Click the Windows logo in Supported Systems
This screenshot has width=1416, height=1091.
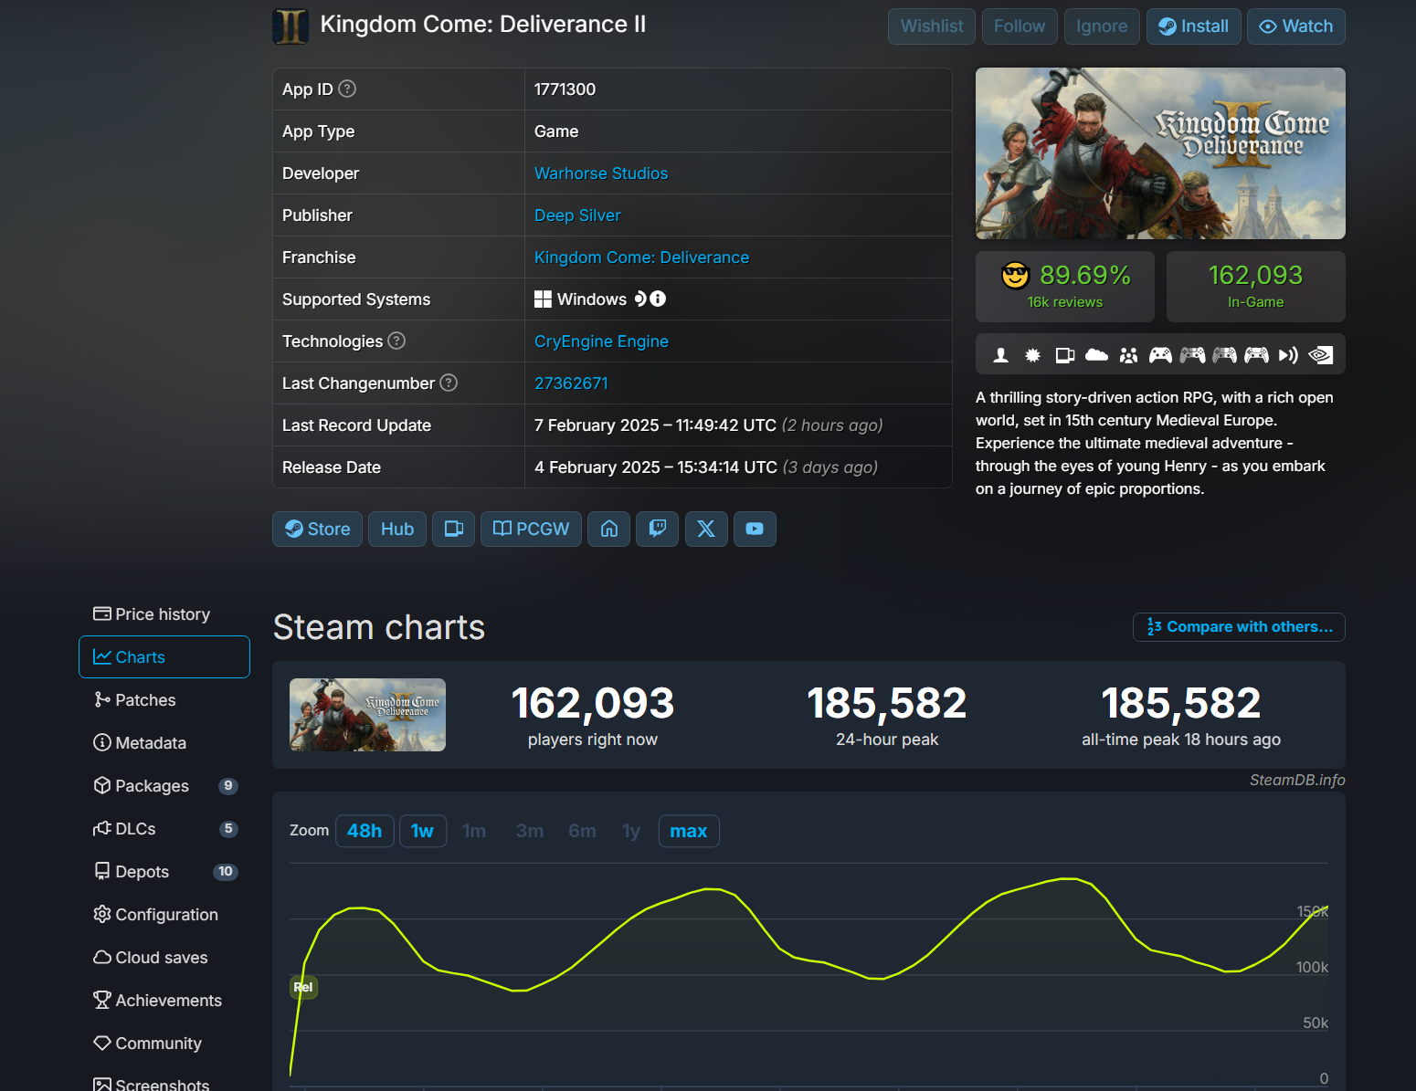coord(543,299)
